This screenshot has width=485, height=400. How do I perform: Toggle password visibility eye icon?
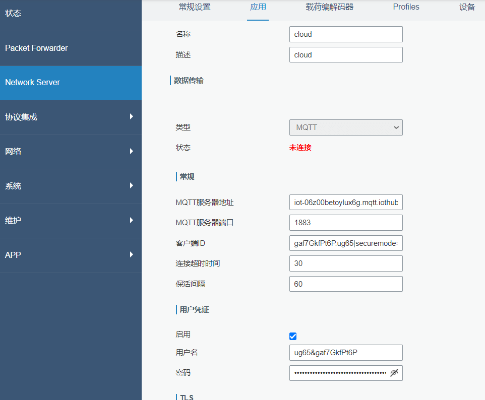click(394, 373)
